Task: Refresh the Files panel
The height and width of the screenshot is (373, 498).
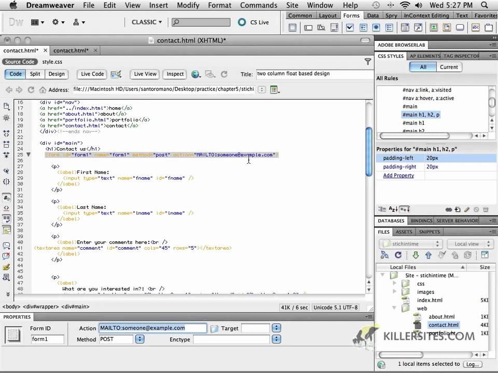Action: (x=398, y=255)
